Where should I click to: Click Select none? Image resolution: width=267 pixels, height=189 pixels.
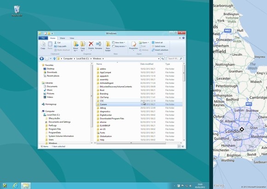pos(158,46)
